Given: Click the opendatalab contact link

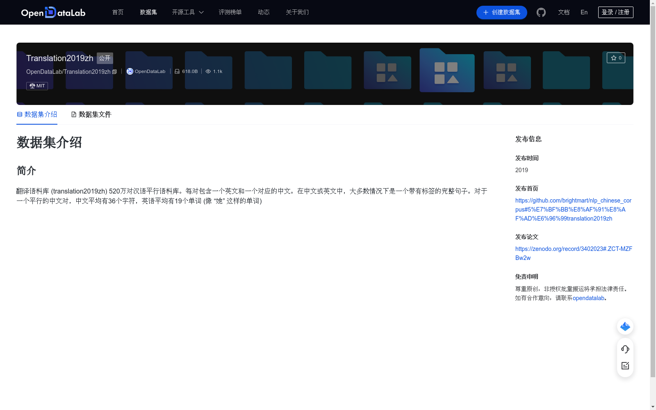Looking at the screenshot, I should pos(588,298).
